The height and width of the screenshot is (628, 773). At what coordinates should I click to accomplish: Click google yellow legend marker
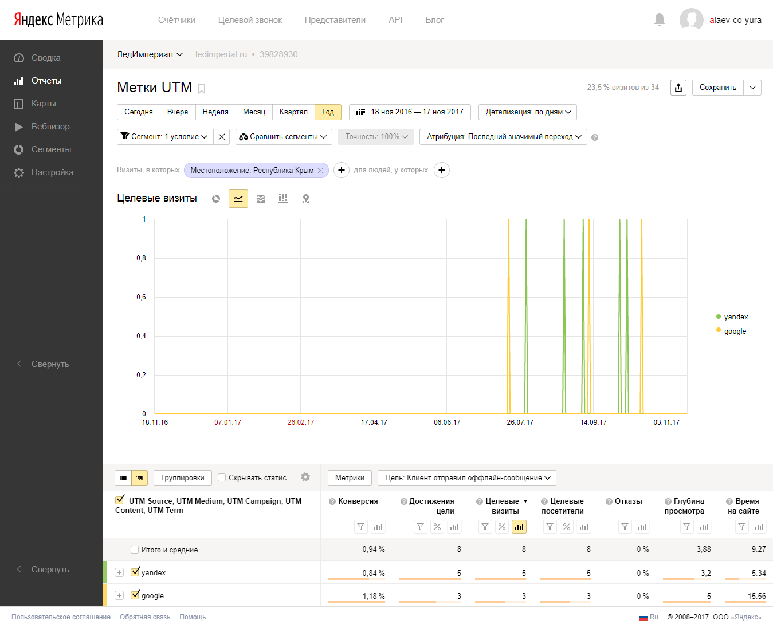(x=719, y=330)
